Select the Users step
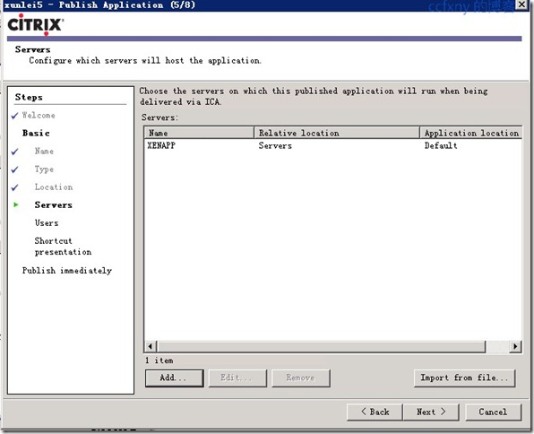This screenshot has height=434, width=534. [x=47, y=223]
